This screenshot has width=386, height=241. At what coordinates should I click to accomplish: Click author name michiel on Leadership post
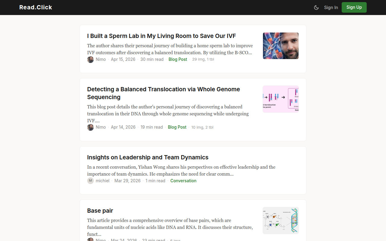(x=103, y=181)
